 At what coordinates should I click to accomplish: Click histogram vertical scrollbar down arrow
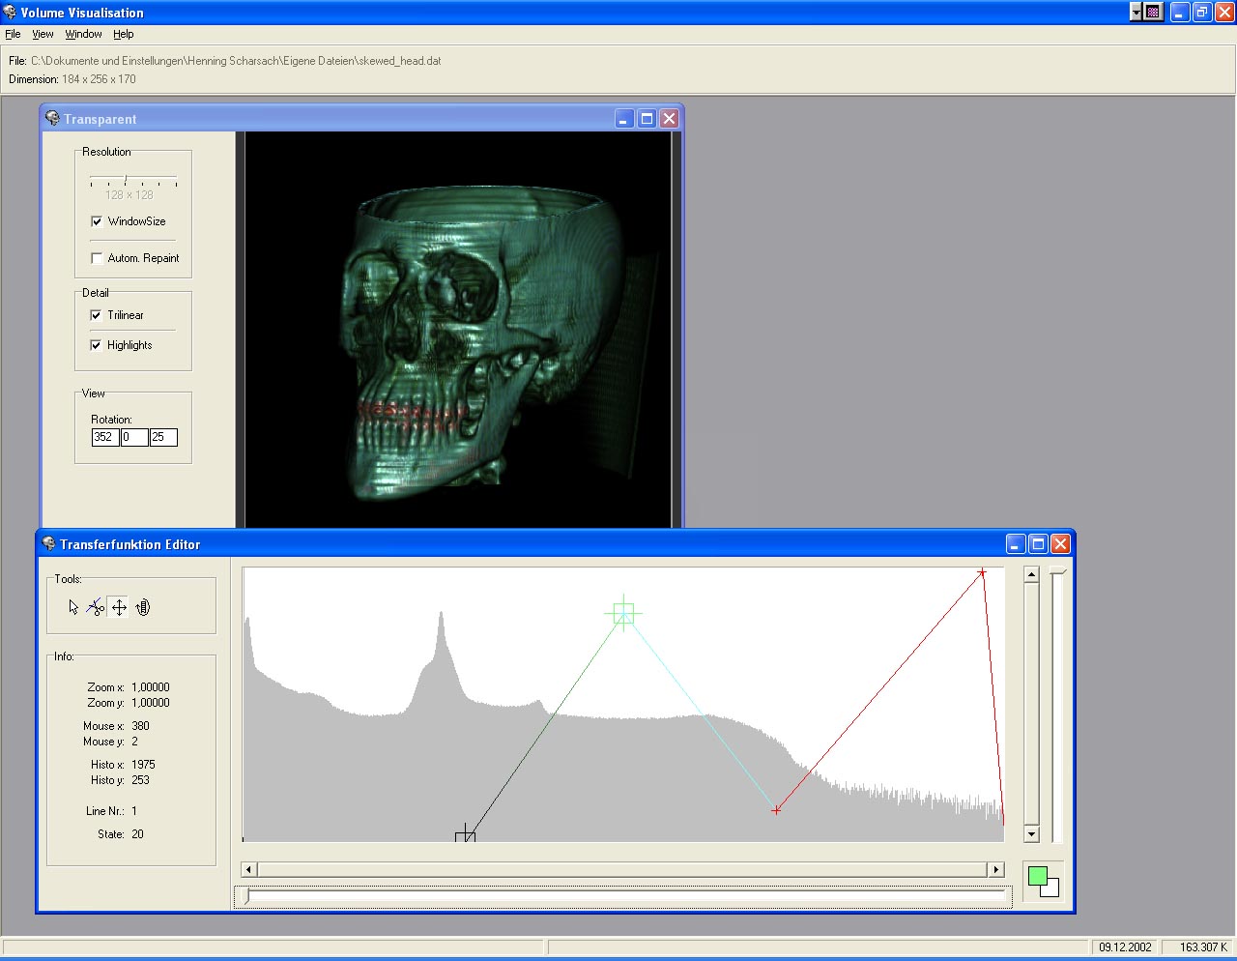tap(1031, 833)
